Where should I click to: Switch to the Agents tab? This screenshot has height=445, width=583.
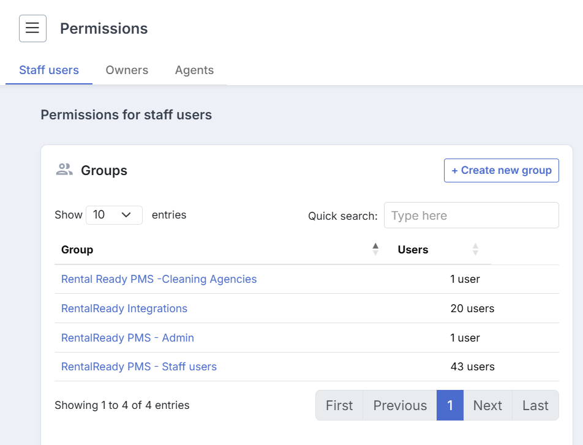click(195, 70)
